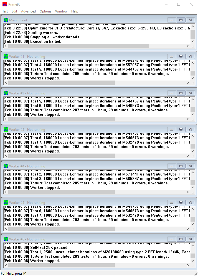Minimize the Worker #6 child window
This screenshot has width=198, height=276.
pyautogui.click(x=171, y=239)
